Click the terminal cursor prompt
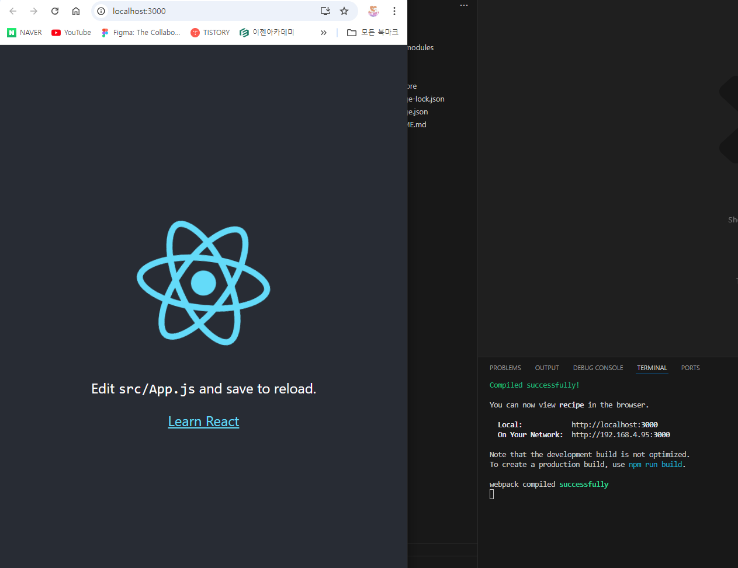Screen dimensions: 738x568 point(492,494)
